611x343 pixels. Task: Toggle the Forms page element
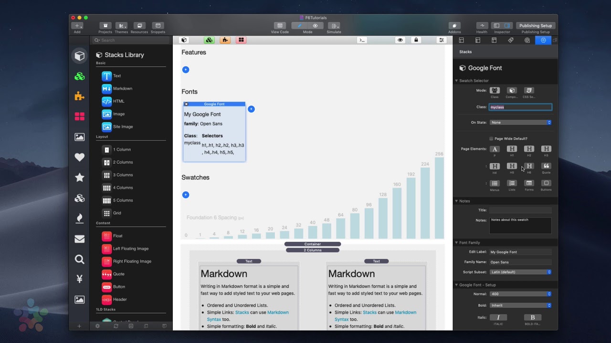click(529, 183)
